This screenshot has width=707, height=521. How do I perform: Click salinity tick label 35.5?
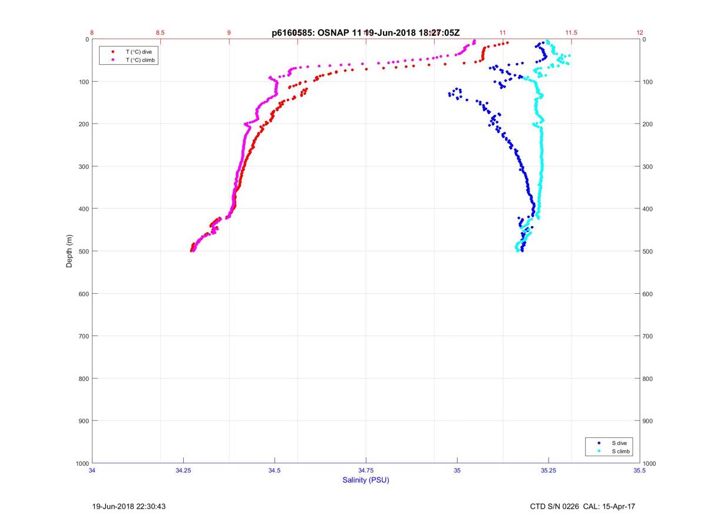point(640,470)
